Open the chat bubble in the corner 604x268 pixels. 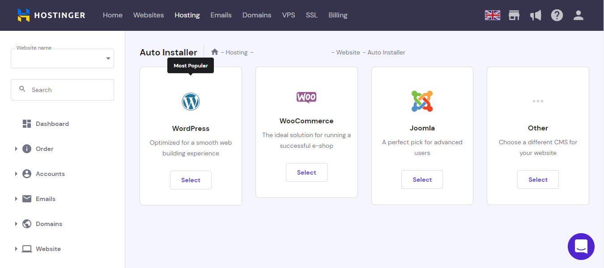(581, 246)
